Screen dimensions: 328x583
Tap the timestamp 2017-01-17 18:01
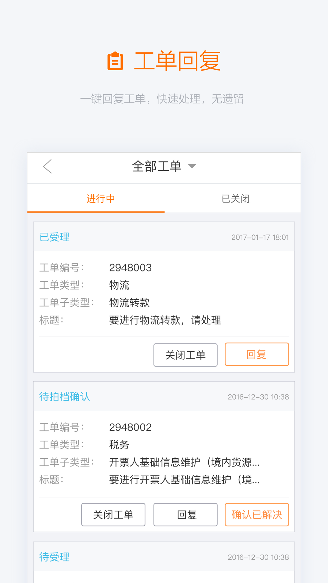click(260, 237)
